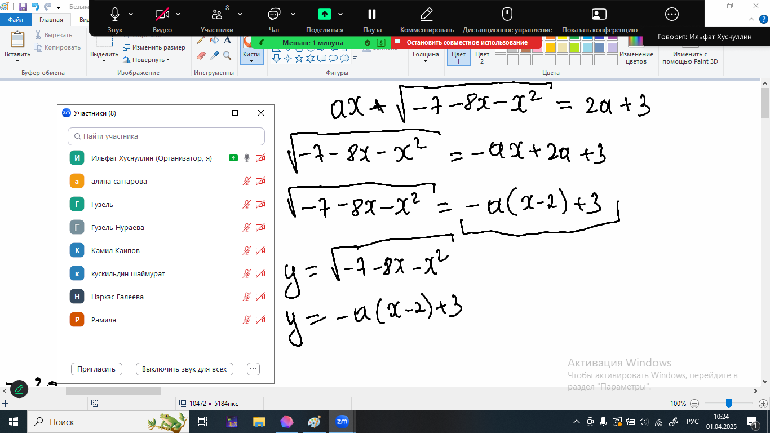
Task: Click the Find participant search field
Action: [166, 136]
